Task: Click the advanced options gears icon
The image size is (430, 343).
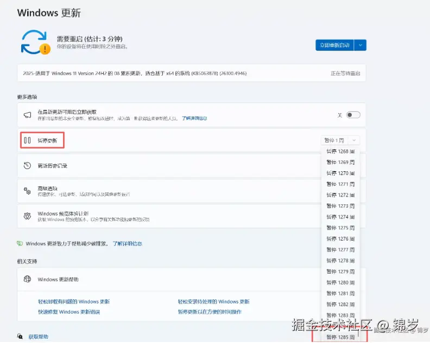Action: coord(27,191)
